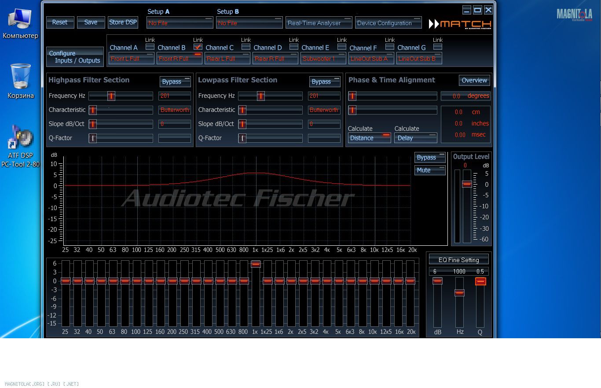Open the Корзина recycle bin icon
Screen dimensions: 601x388
click(x=20, y=81)
